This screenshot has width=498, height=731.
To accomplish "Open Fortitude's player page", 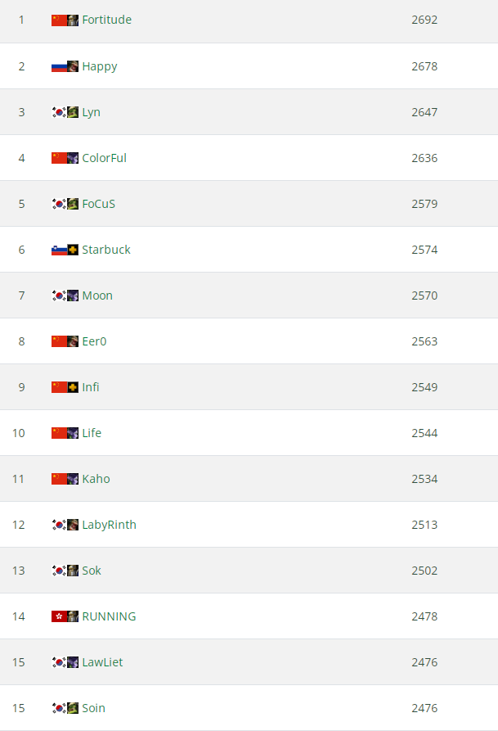I will click(106, 20).
